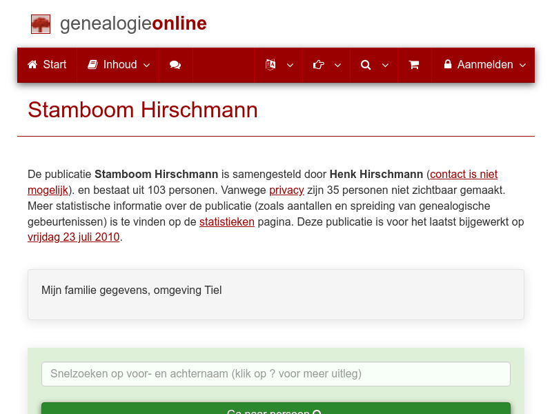Open the chat bubble icon
Screen dimensions: 552x414
pos(175,64)
